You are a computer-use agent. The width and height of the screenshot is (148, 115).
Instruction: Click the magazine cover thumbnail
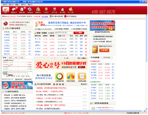95,49
